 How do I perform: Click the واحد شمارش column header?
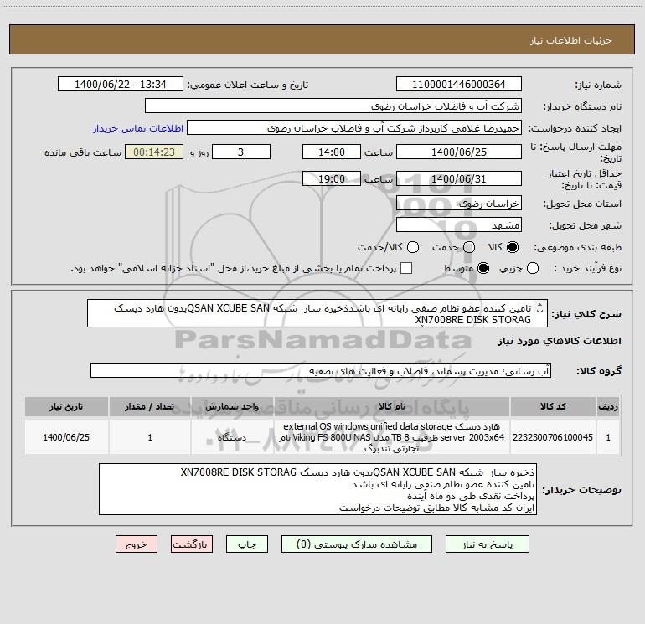pyautogui.click(x=232, y=406)
